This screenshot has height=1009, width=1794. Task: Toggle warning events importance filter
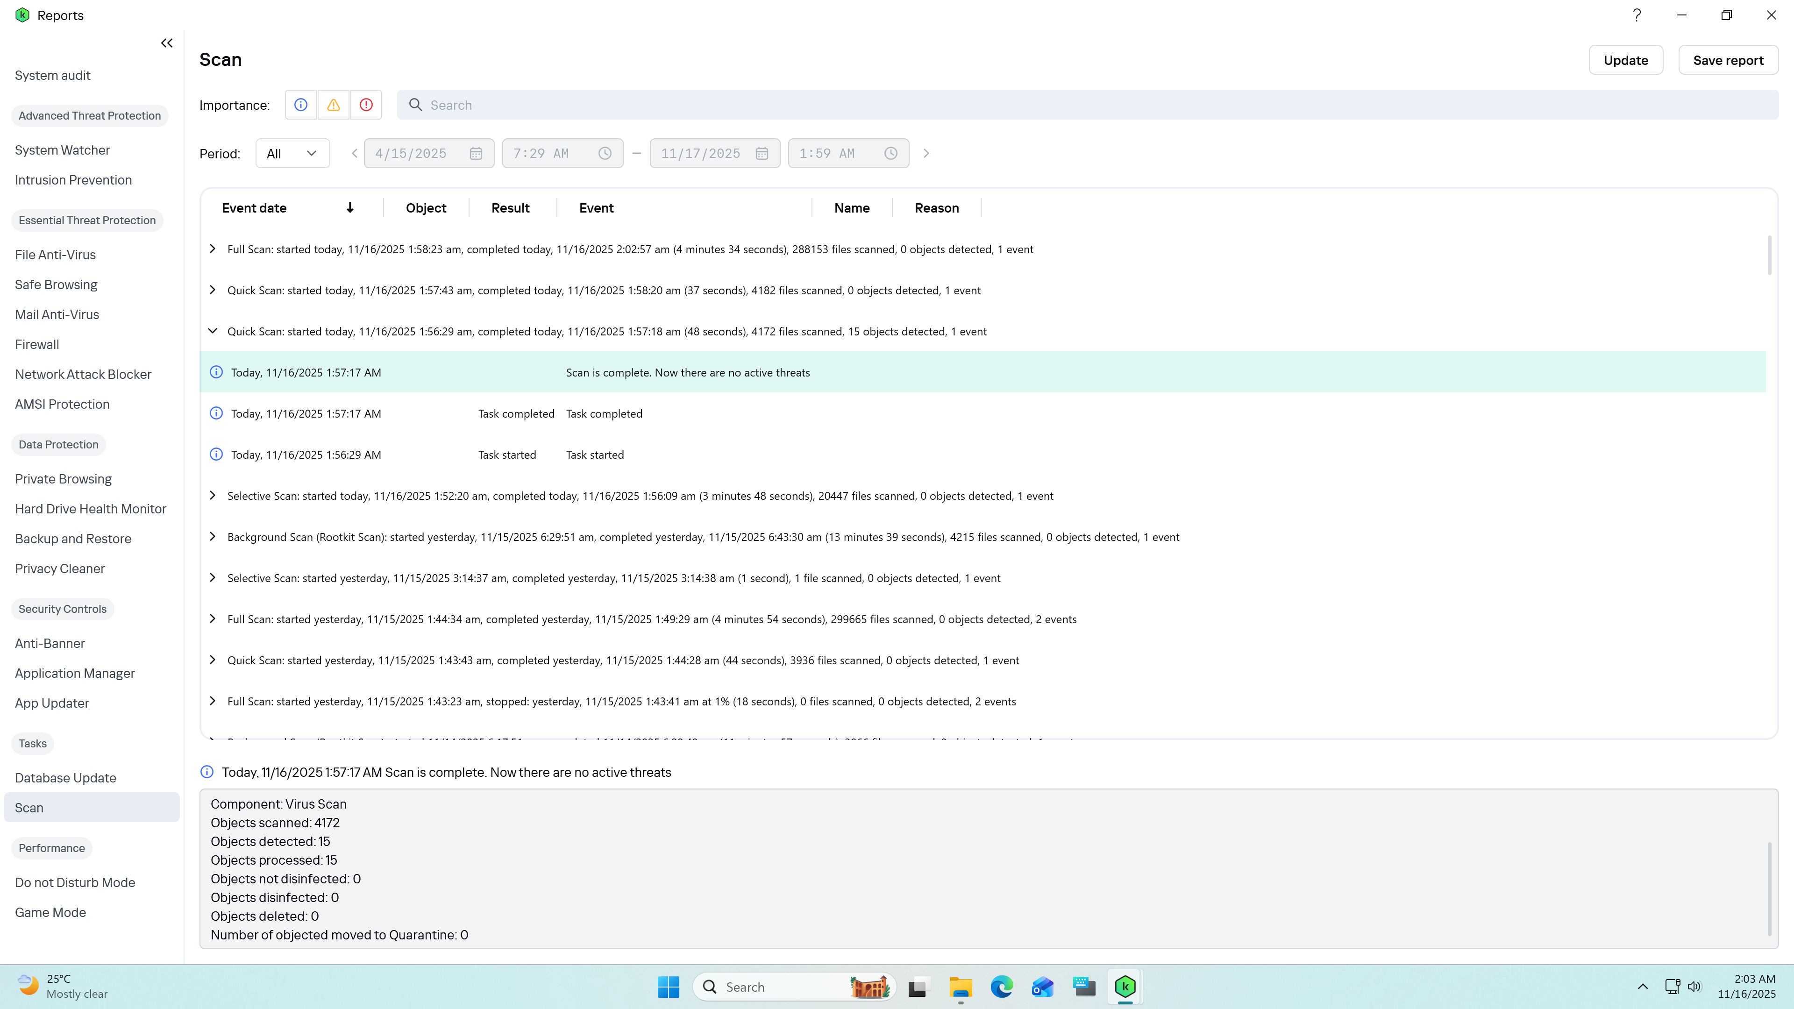(x=334, y=105)
